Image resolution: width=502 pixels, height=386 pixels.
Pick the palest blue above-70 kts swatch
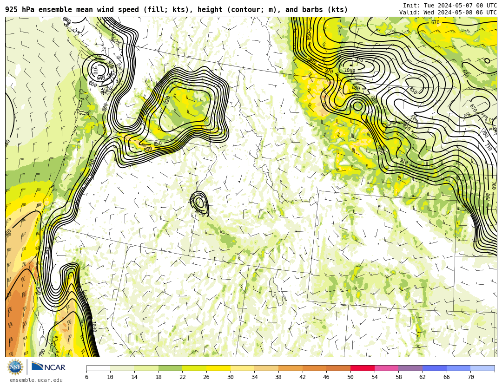(x=482, y=368)
